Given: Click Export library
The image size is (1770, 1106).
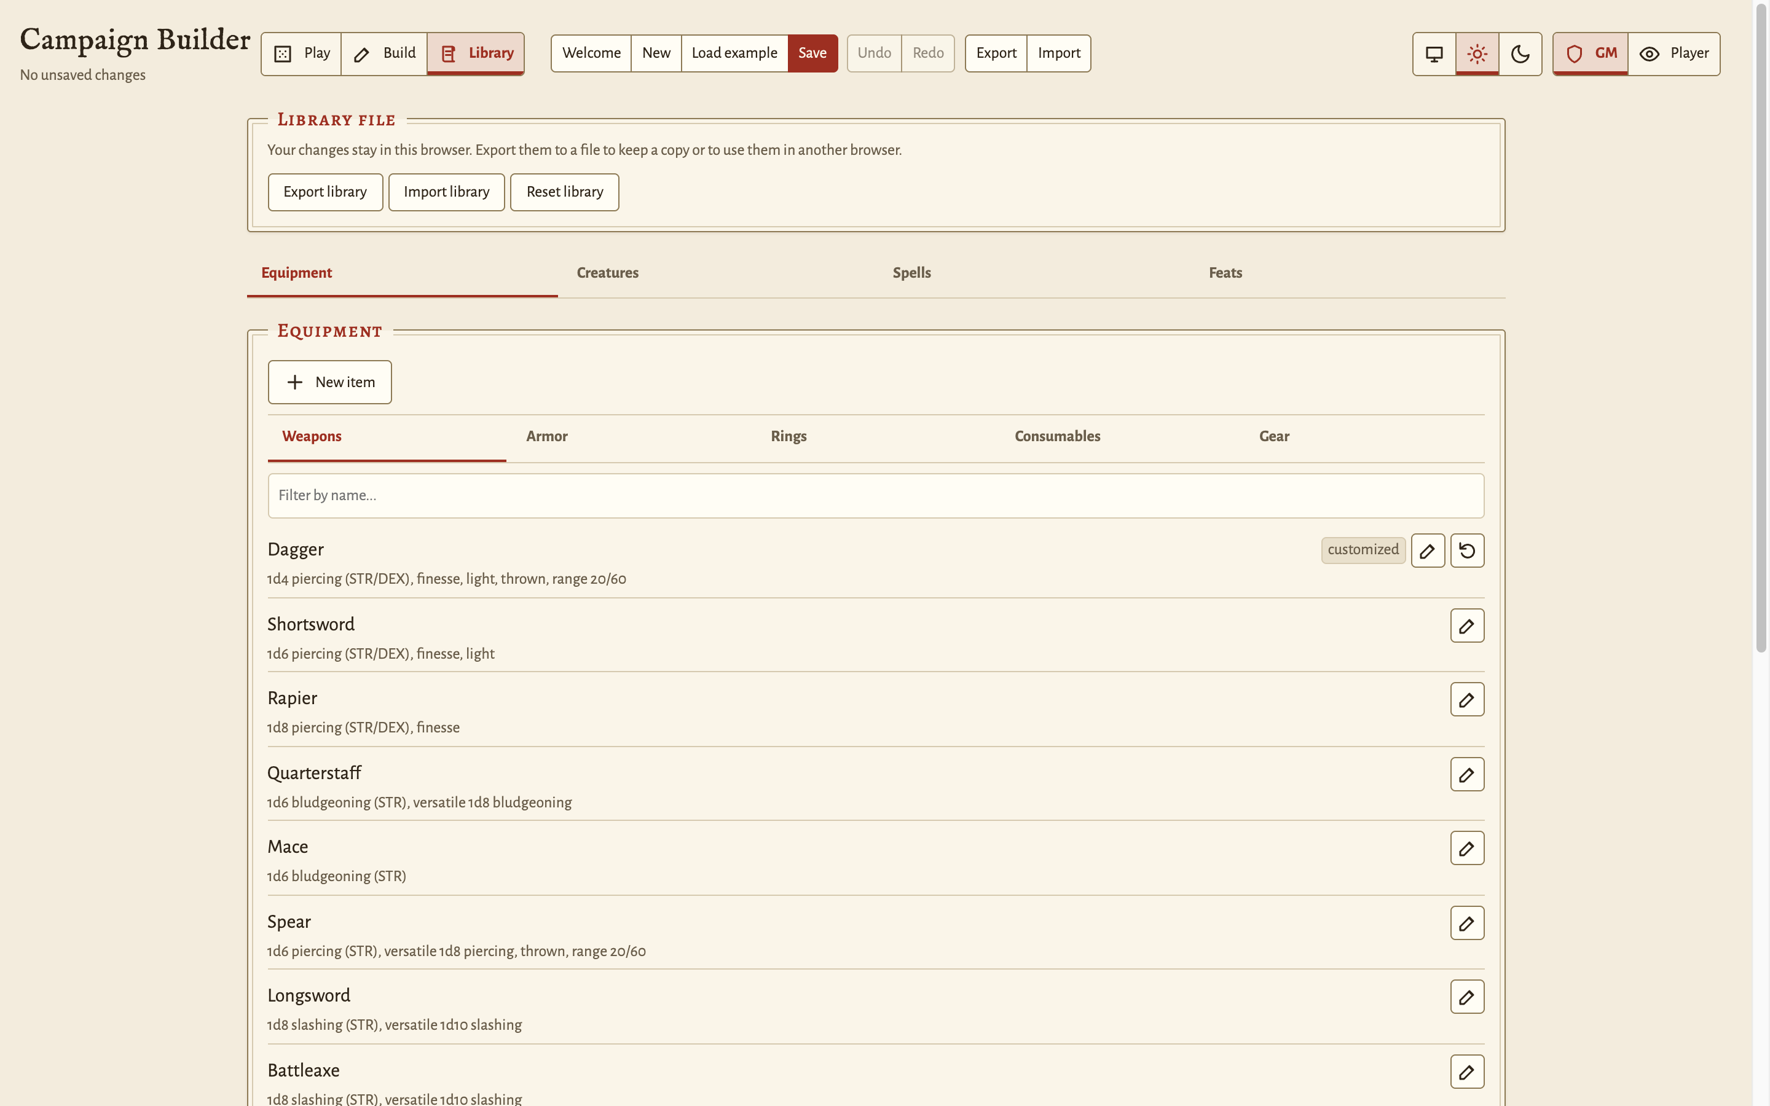Looking at the screenshot, I should tap(324, 192).
